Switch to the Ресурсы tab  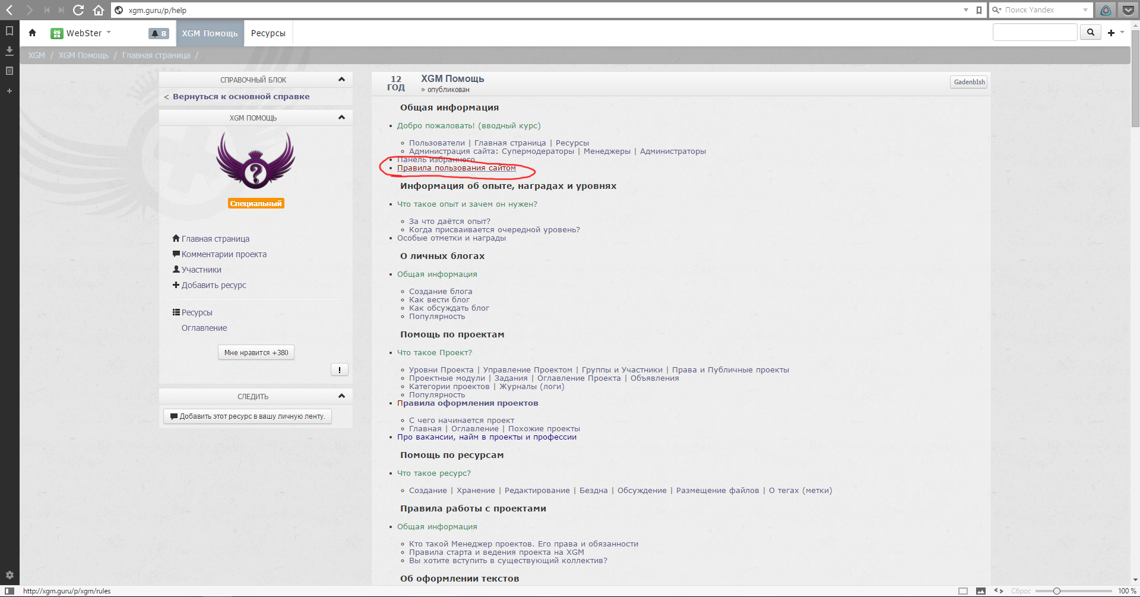pyautogui.click(x=268, y=33)
